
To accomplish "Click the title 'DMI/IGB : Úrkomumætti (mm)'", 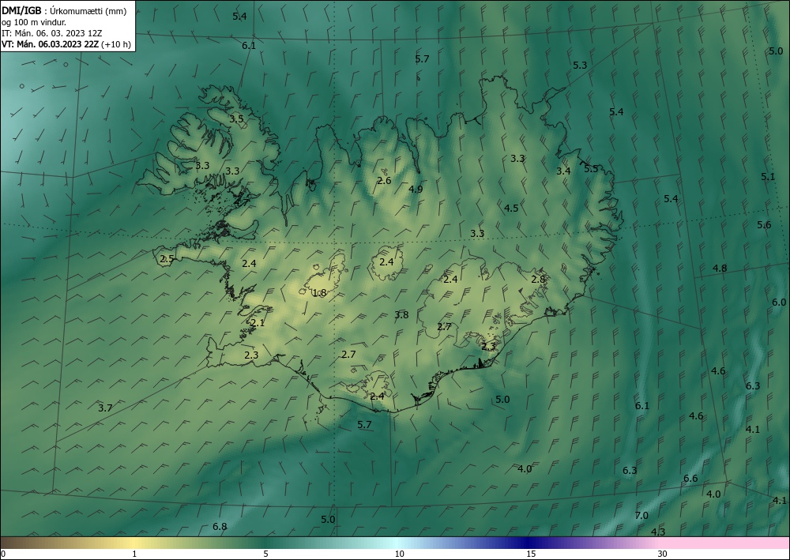I will tap(64, 11).
